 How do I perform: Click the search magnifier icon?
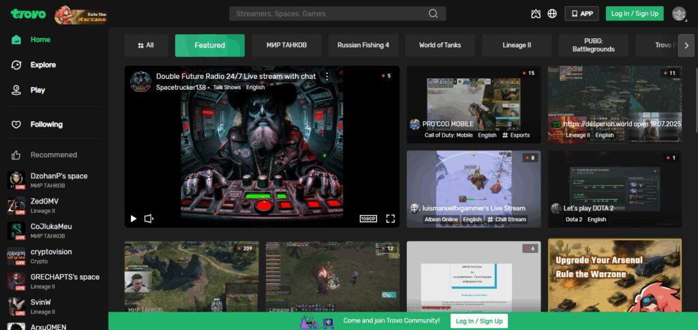pos(433,14)
